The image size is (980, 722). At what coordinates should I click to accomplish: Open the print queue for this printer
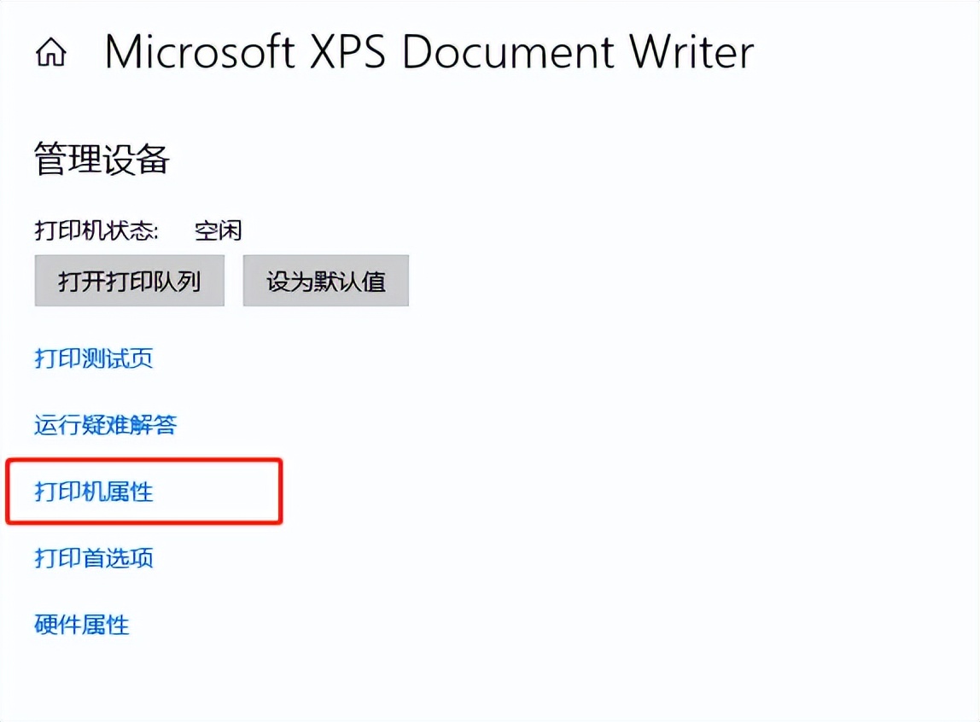(x=130, y=281)
